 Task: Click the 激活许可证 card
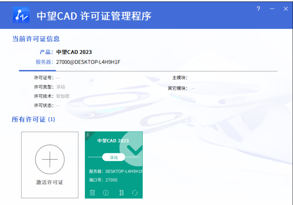[x=50, y=165]
